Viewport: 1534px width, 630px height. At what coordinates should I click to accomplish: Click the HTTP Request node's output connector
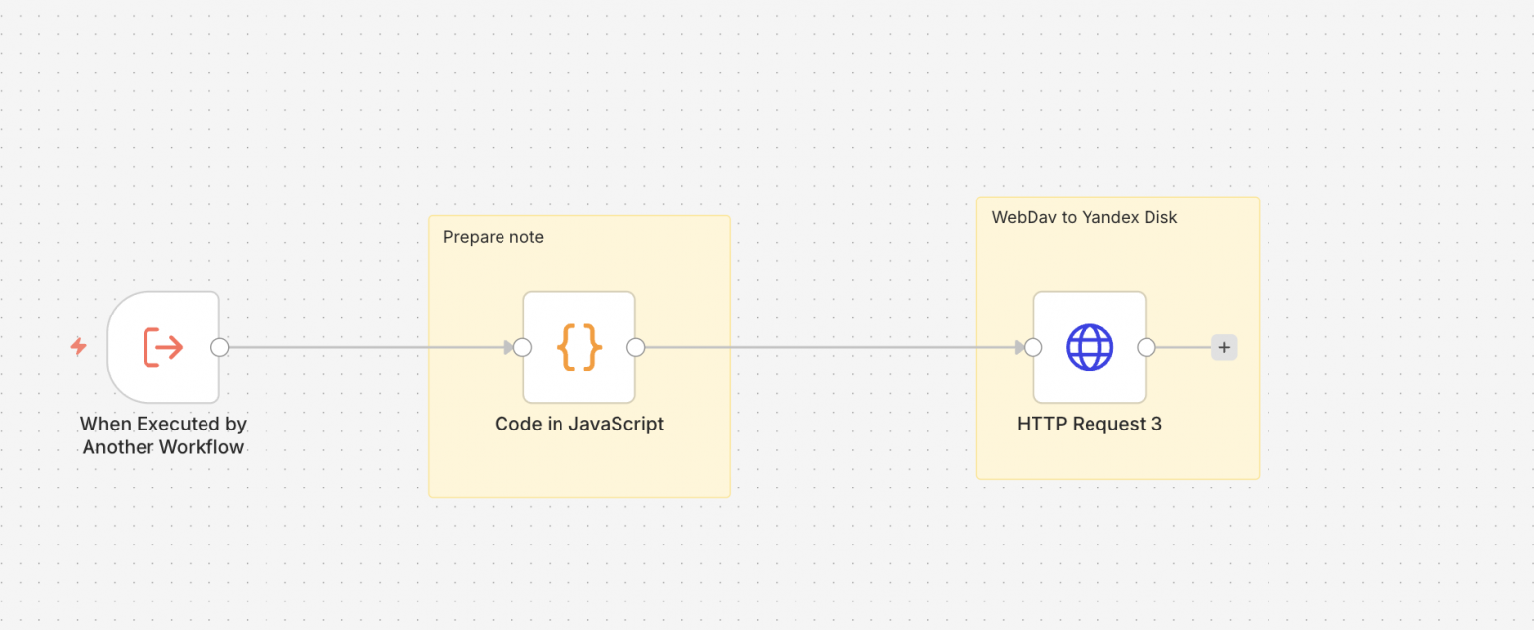[1147, 347]
